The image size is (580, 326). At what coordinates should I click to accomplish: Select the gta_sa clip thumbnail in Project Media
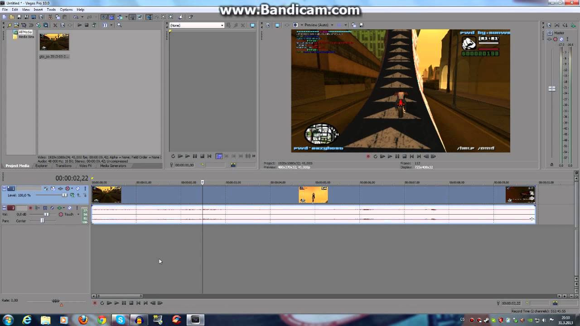[x=54, y=42]
